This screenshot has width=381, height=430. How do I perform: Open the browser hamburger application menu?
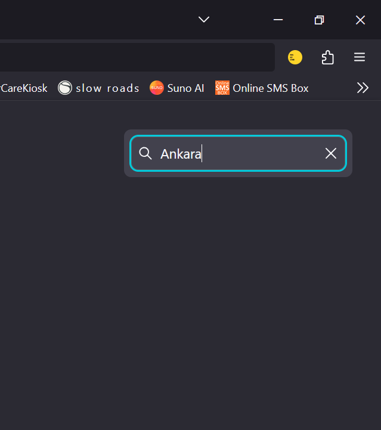tap(360, 57)
